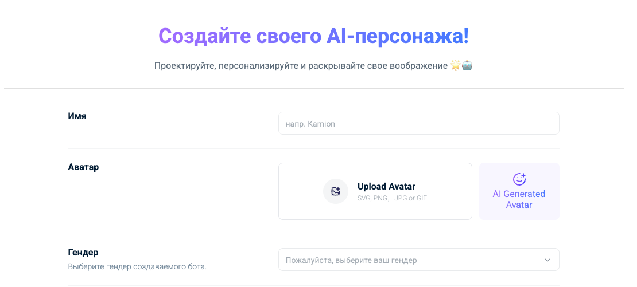This screenshot has height=287, width=637.
Task: Click the "SVG, PNG, JPG or GIF" format hint
Action: tap(392, 198)
